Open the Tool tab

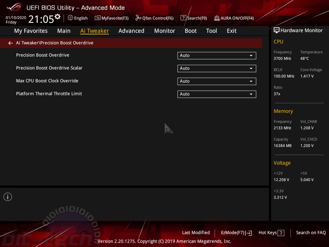pyautogui.click(x=211, y=31)
